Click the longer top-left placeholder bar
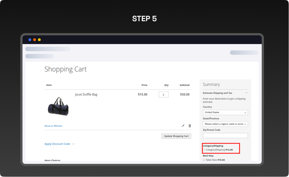 (x=48, y=49)
